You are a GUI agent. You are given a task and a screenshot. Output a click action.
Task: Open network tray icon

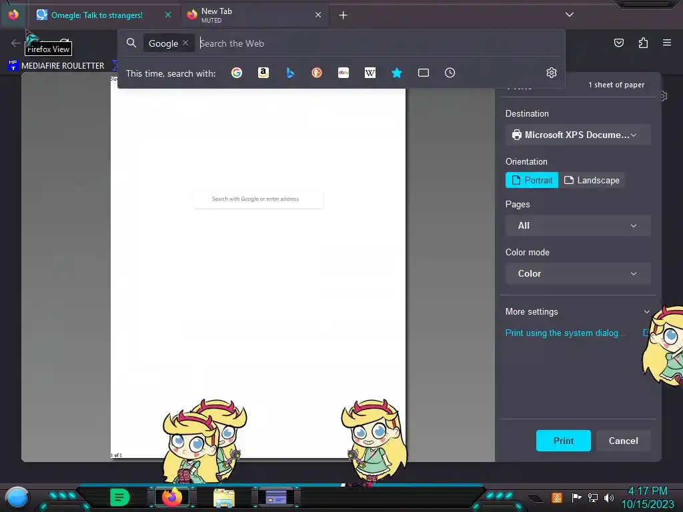click(x=593, y=497)
